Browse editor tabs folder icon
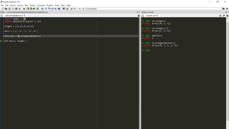229x129 pixels. point(1,15)
